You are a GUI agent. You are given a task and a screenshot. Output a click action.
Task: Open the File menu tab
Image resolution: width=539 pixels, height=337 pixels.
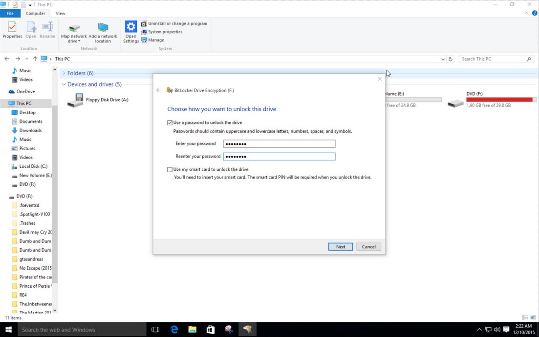point(10,13)
